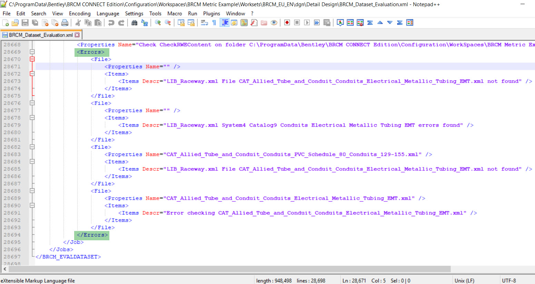Toggle the Folder as Workspace panel icon
The height and width of the screenshot is (284, 535).
(264, 23)
